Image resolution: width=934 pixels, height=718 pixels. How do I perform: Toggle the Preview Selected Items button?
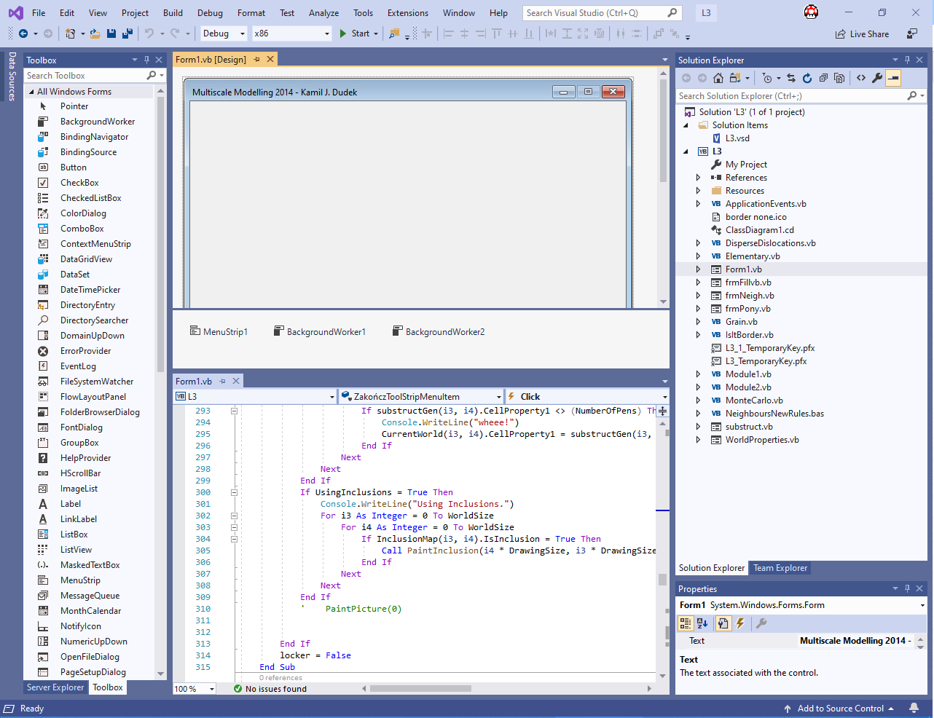click(893, 78)
